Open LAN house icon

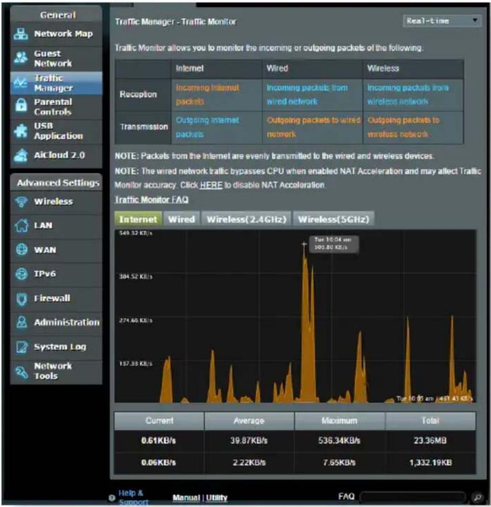(21, 226)
